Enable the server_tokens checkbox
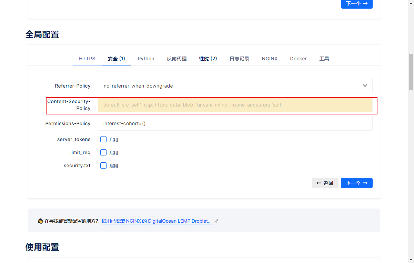The image size is (414, 263). [x=103, y=139]
